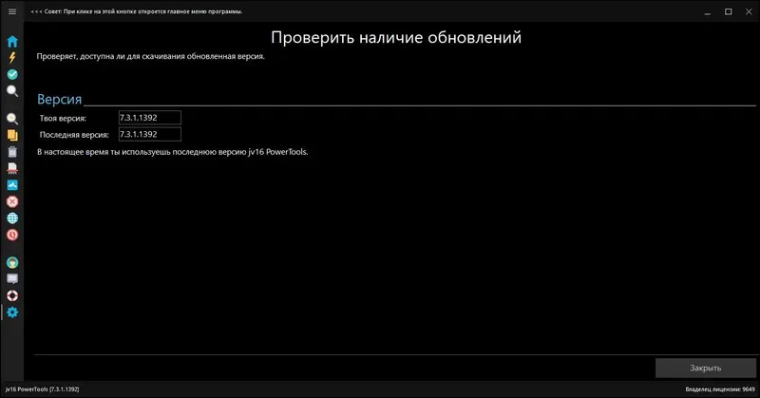Select the white magnifying glass icon

(x=12, y=90)
